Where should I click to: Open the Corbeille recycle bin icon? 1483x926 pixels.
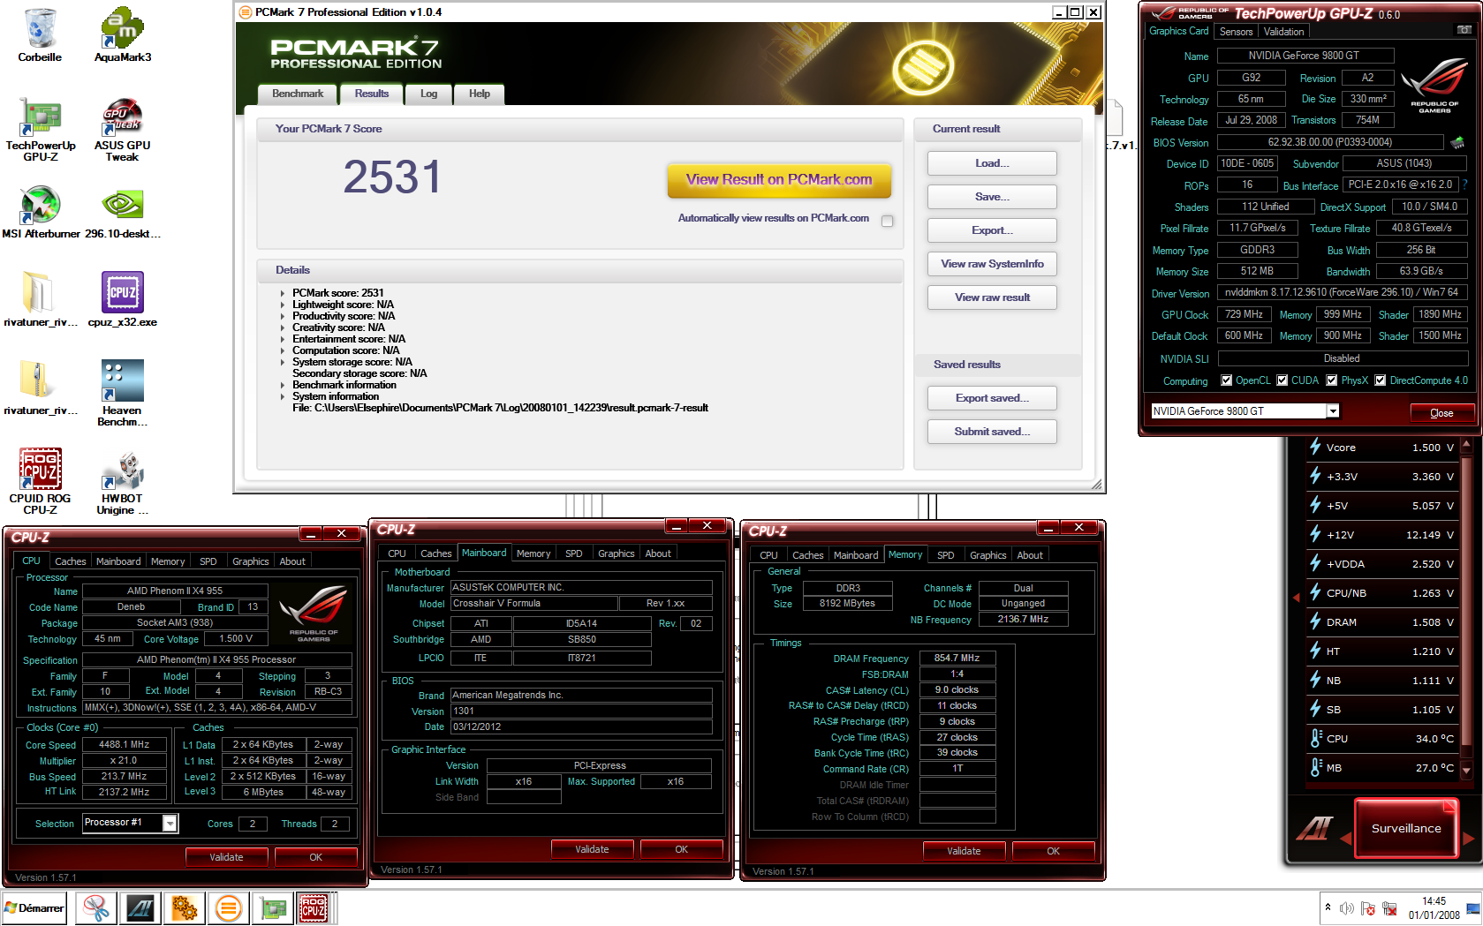(x=40, y=35)
